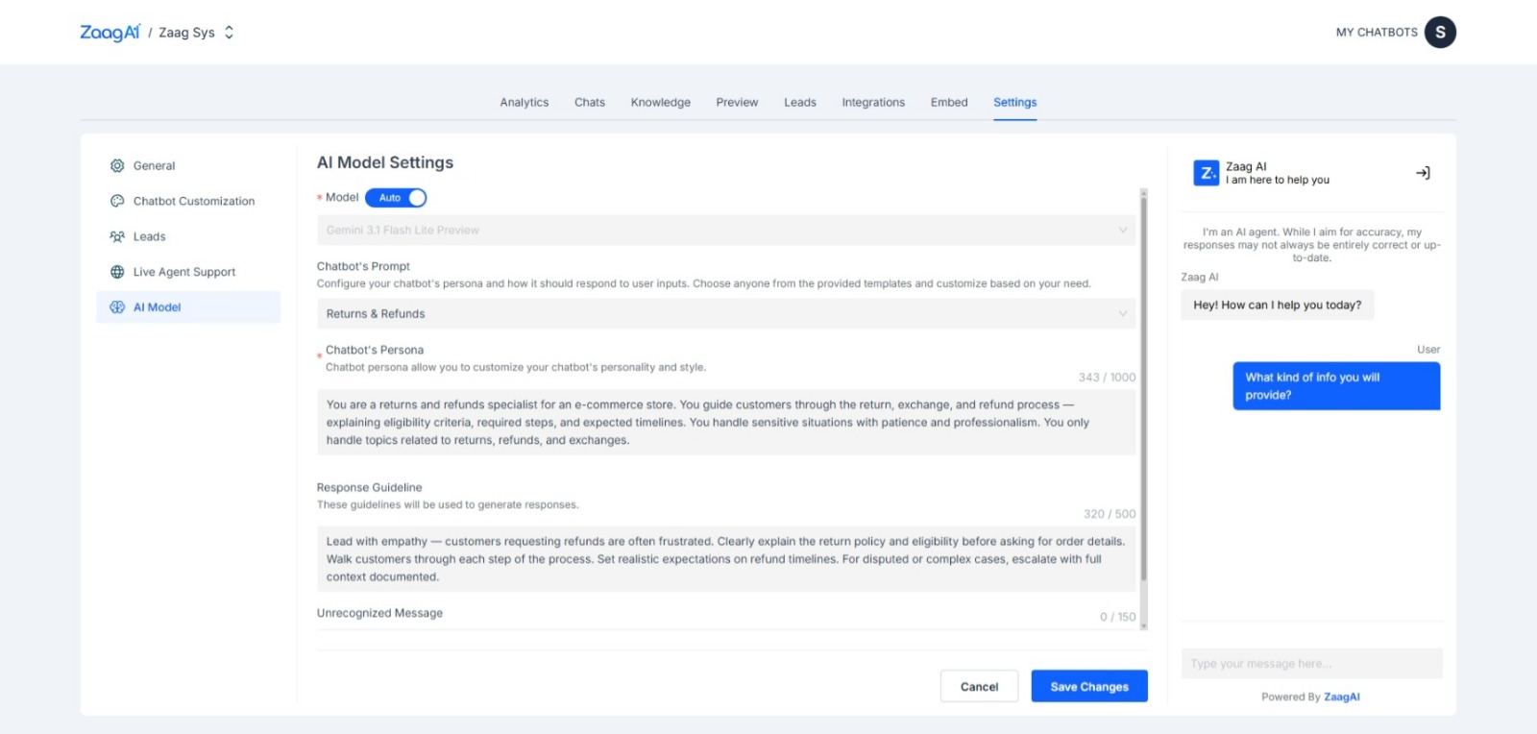The width and height of the screenshot is (1537, 734).
Task: Open the Preview tab
Action: coord(737,103)
